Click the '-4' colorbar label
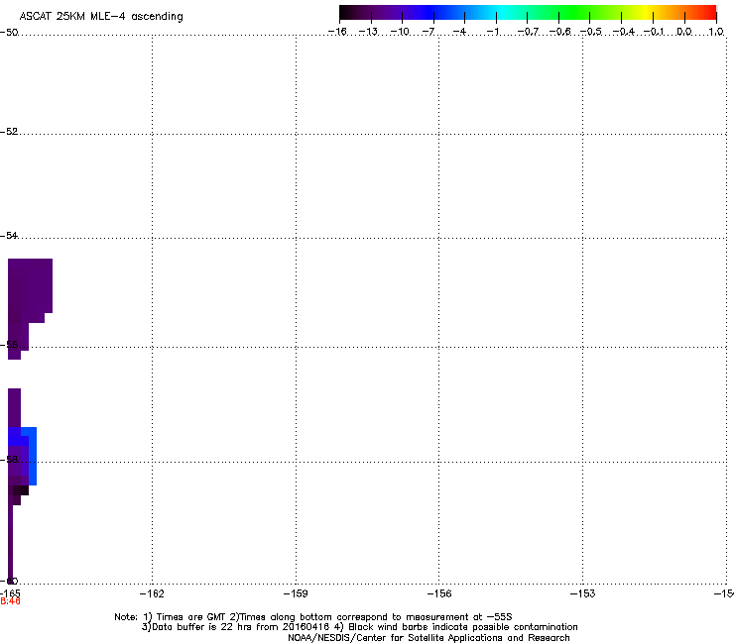734x644 pixels. click(459, 32)
